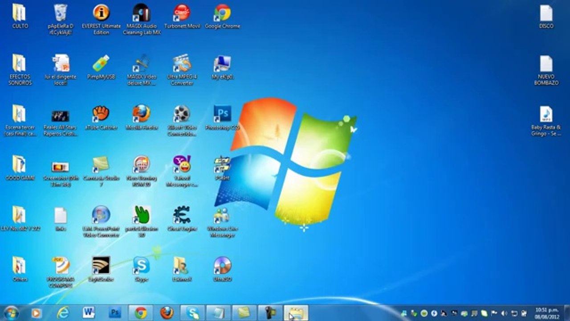Open the Action Center flag in system tray

[x=494, y=313]
